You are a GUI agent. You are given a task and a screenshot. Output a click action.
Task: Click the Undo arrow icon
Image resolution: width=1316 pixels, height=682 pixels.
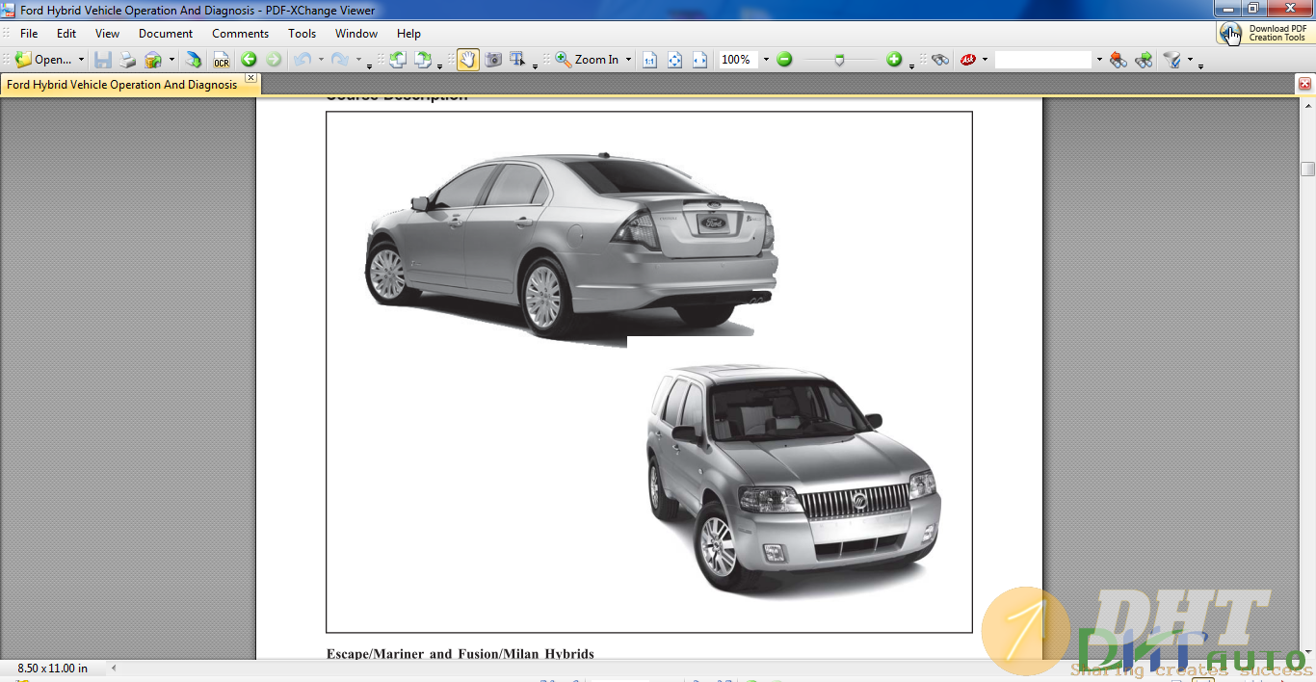[303, 60]
